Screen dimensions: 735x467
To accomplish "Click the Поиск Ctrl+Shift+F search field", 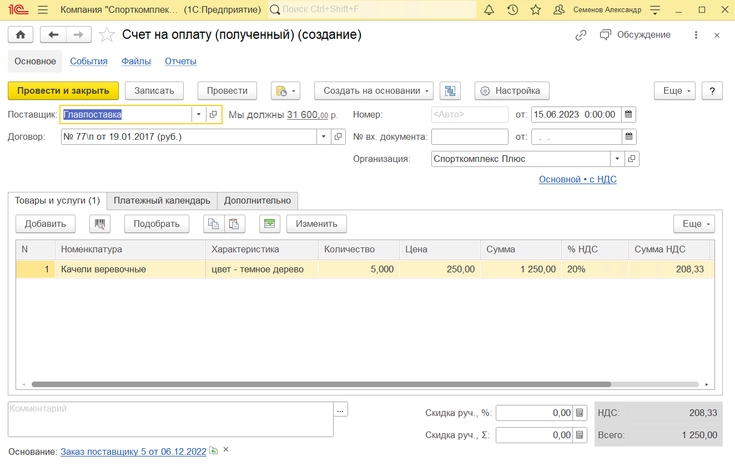I will click(x=372, y=9).
